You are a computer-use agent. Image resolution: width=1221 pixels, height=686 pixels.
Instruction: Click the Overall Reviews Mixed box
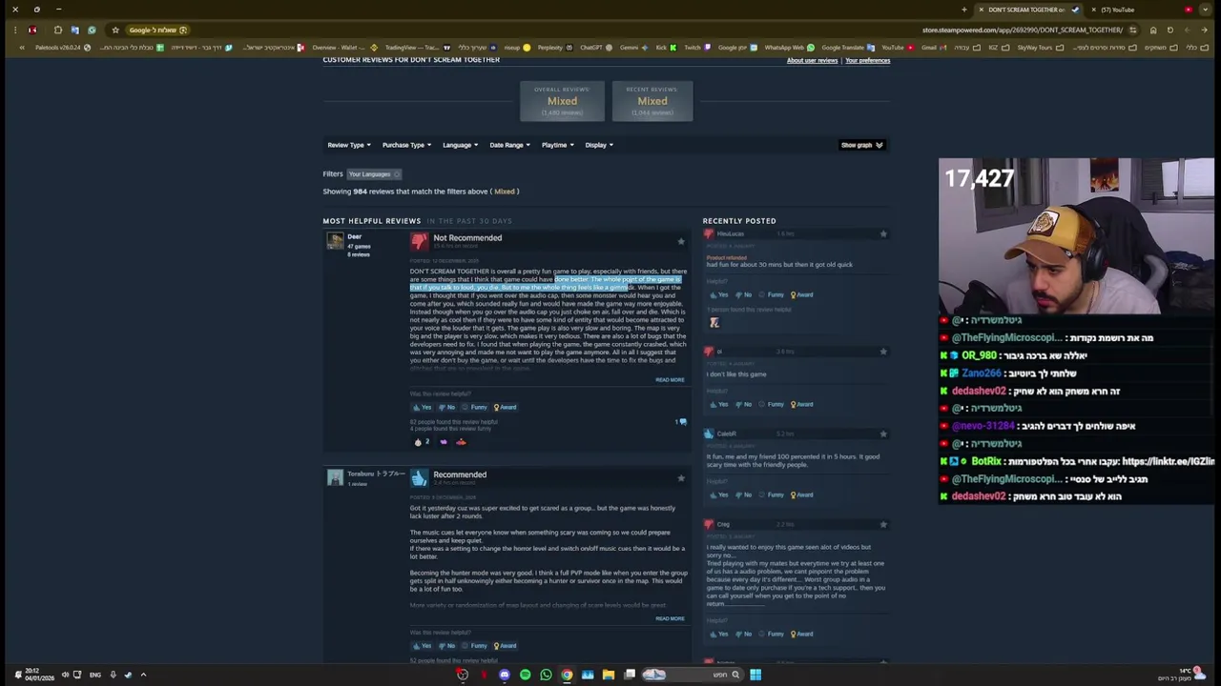click(562, 101)
